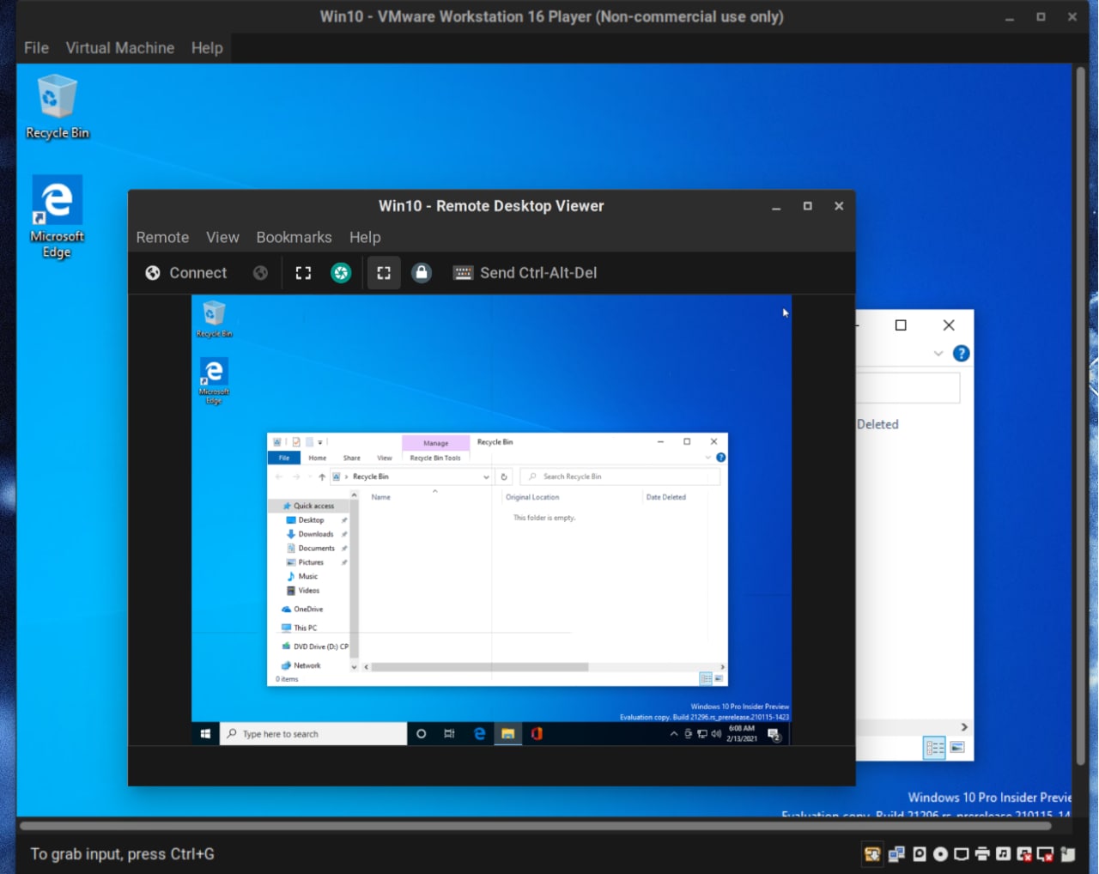Click the sound card music-note icon in VMware status bar

1003,853
